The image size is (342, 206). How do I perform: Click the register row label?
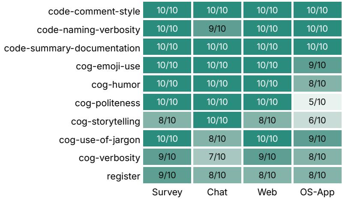tap(123, 176)
